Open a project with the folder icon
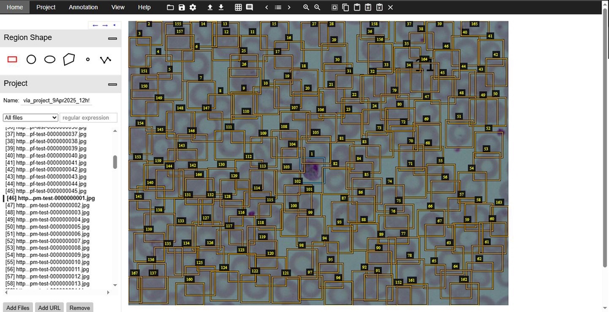The height and width of the screenshot is (312, 609). click(x=170, y=8)
